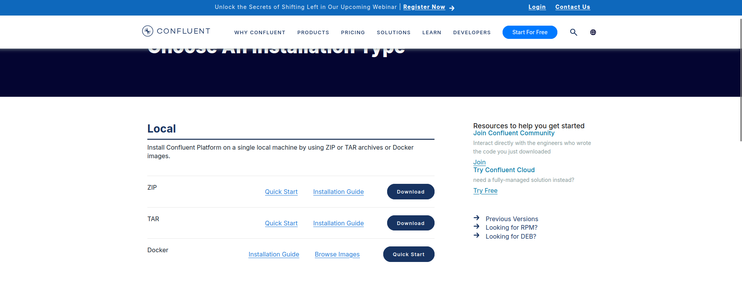
Task: Open the Products menu
Action: pos(313,33)
